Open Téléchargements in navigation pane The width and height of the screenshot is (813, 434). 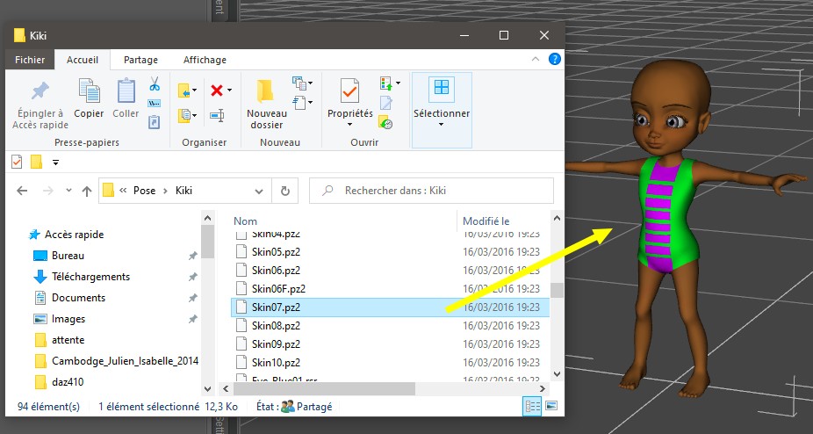tap(90, 277)
